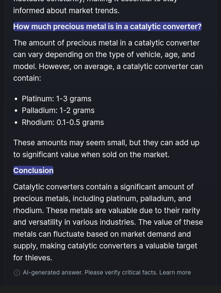Click the 'Please verify critical facts.' text

pyautogui.click(x=121, y=272)
